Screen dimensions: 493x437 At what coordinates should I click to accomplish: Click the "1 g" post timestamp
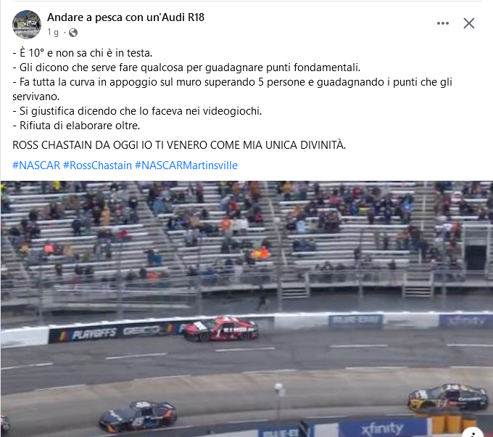coord(53,33)
